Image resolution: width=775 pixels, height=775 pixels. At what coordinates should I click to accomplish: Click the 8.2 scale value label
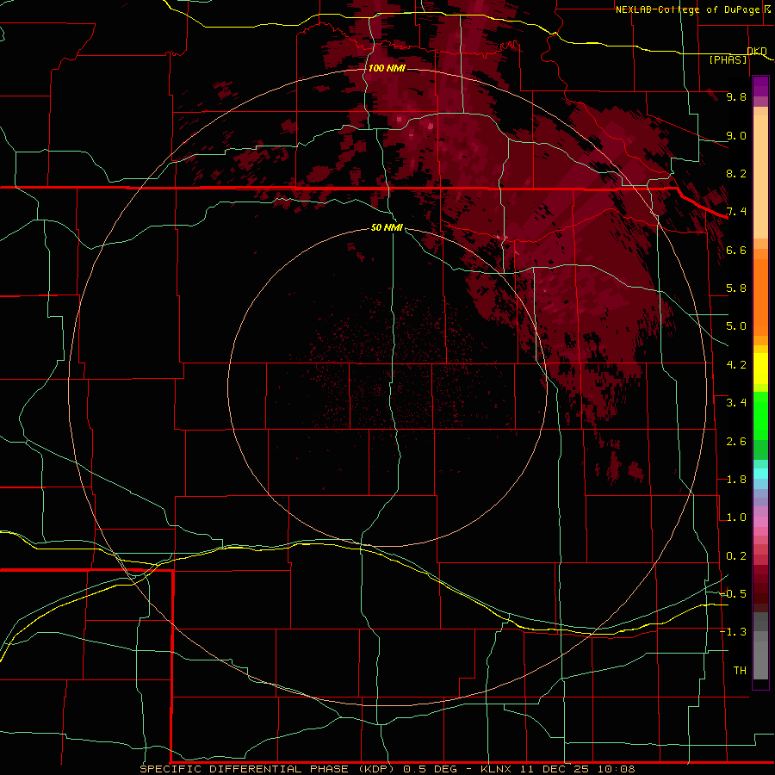(736, 173)
